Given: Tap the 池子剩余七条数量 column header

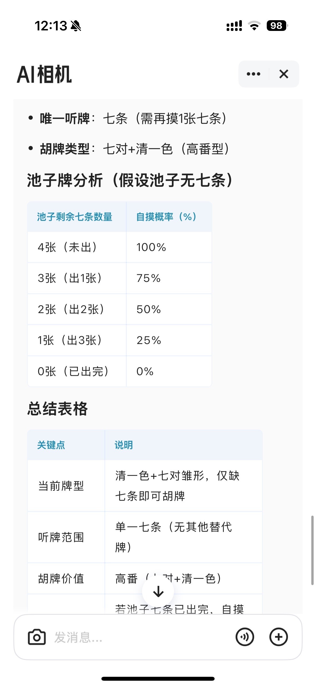Looking at the screenshot, I should pyautogui.click(x=75, y=217).
